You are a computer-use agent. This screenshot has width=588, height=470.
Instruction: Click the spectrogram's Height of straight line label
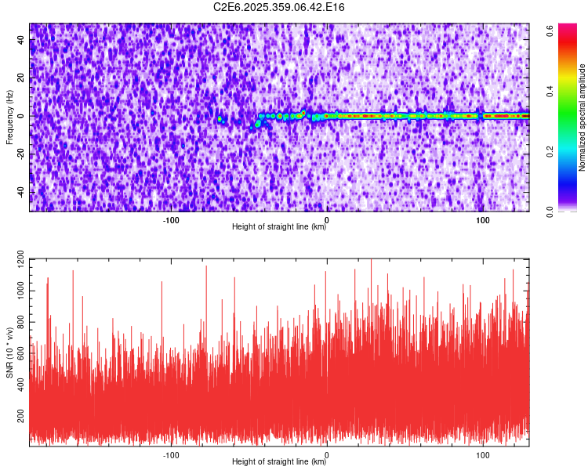(x=279, y=226)
